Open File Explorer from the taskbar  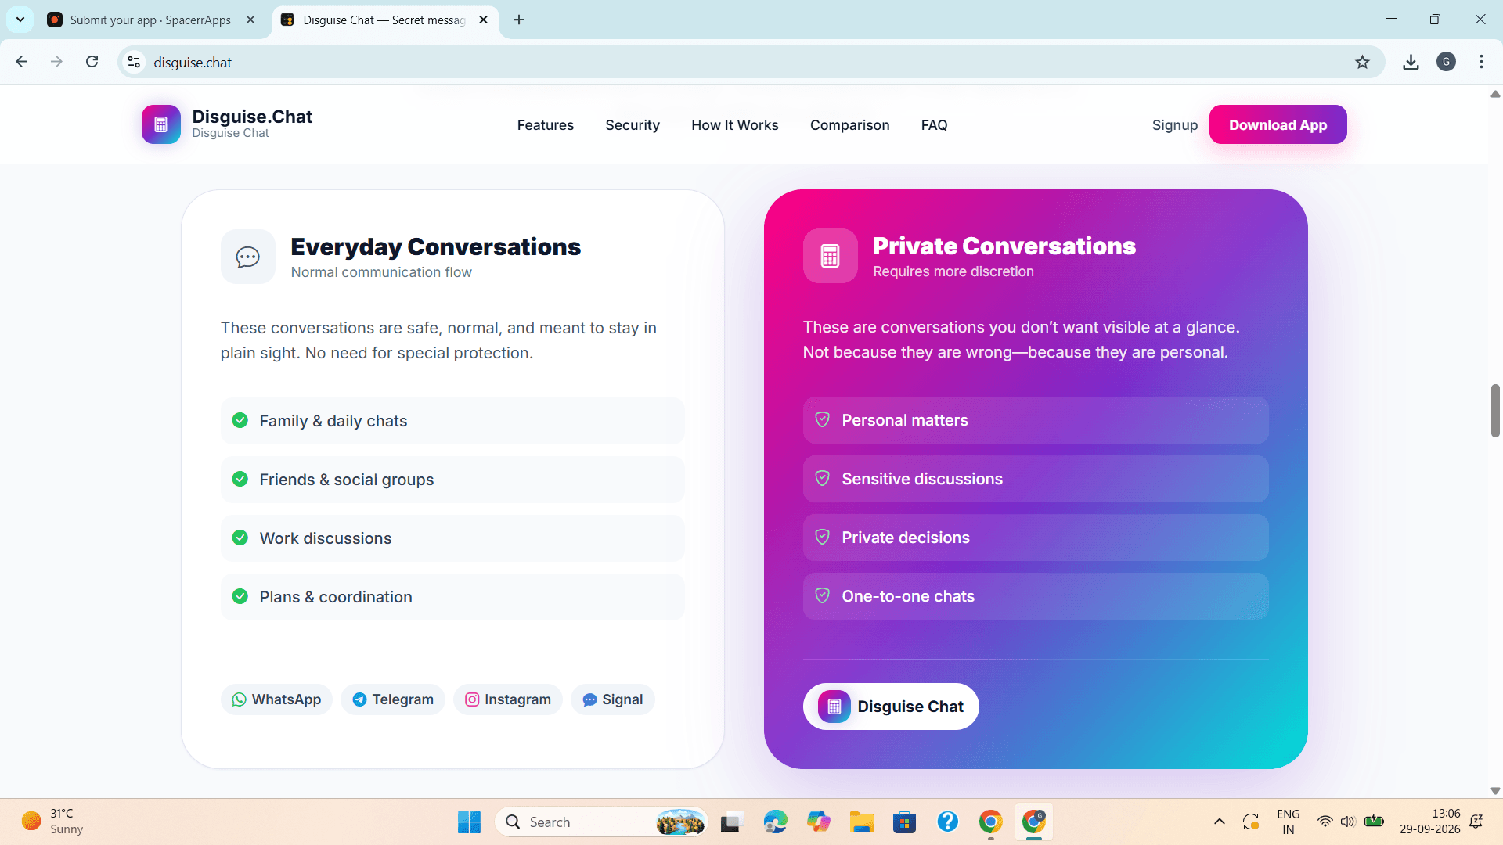coord(862,822)
